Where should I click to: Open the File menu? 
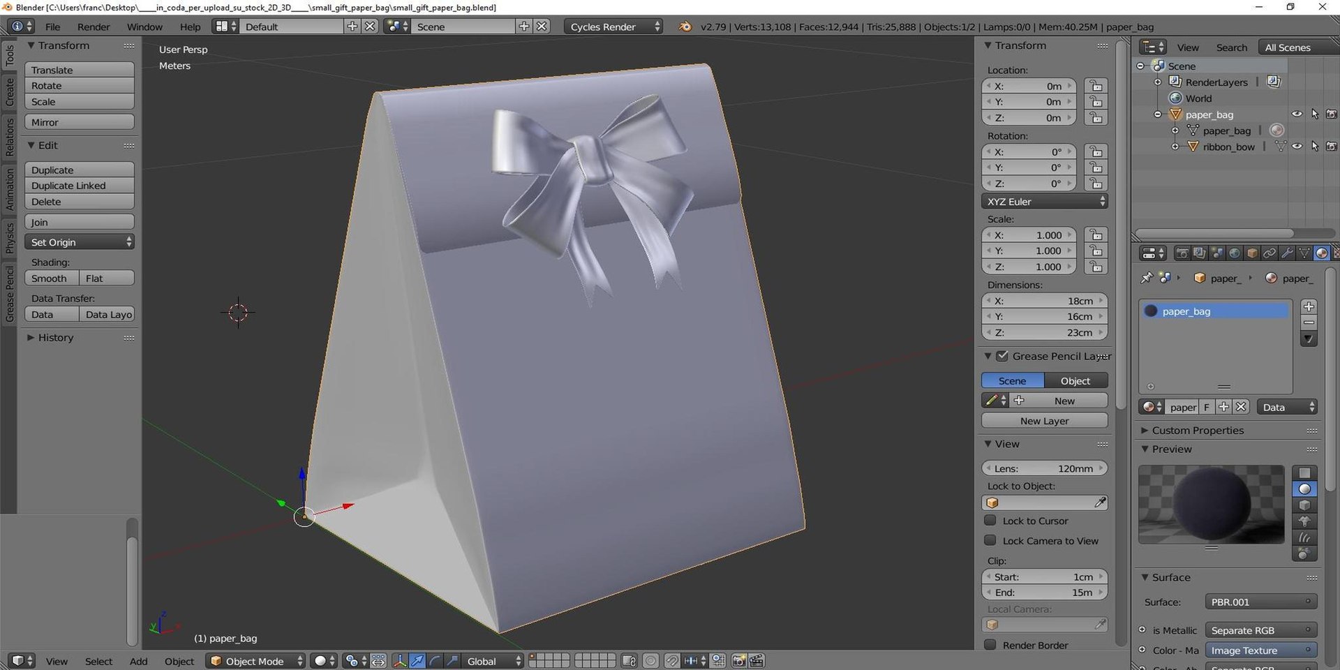(53, 27)
